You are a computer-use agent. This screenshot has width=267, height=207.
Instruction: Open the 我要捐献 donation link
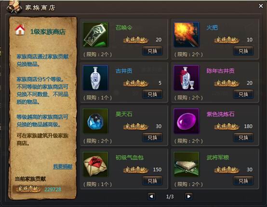(63, 167)
